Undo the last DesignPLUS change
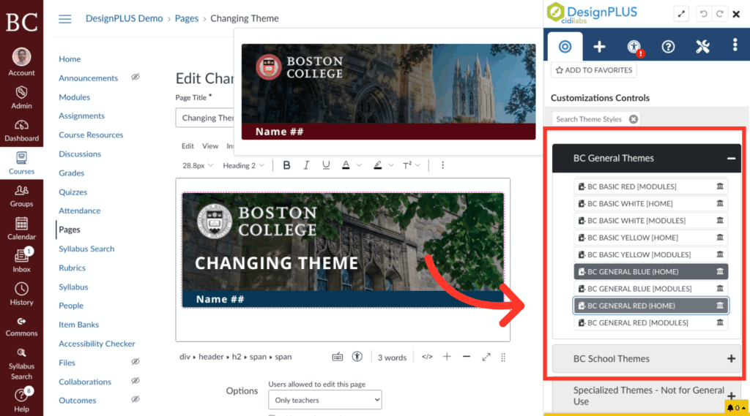 click(x=703, y=14)
